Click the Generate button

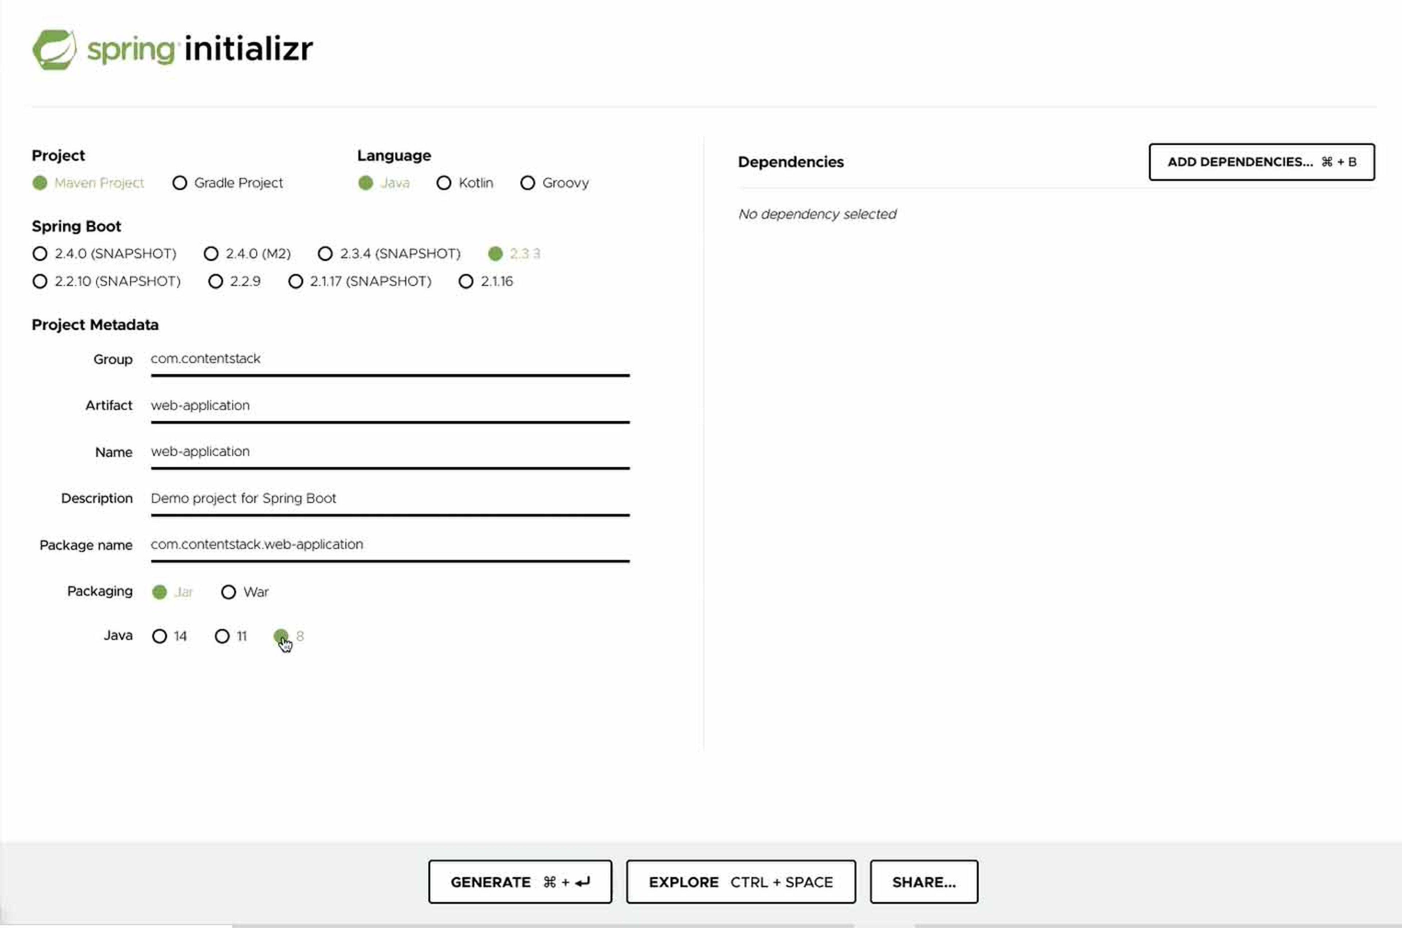tap(520, 882)
